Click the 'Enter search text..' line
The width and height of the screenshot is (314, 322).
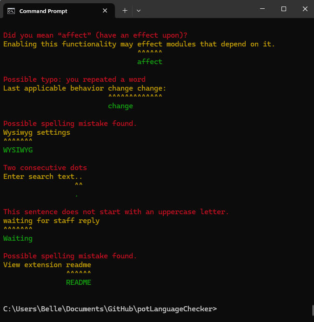43,177
